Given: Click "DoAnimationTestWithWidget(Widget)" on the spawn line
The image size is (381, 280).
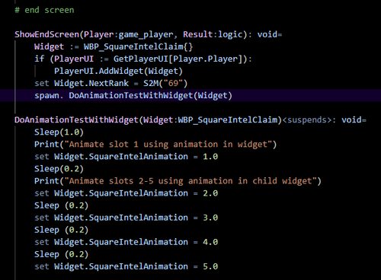Looking at the screenshot, I should (151, 96).
